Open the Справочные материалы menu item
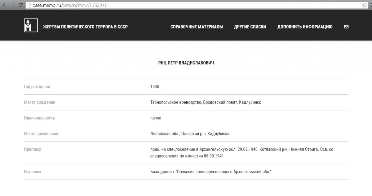Screen dimensions: 372x196 pyautogui.click(x=197, y=27)
